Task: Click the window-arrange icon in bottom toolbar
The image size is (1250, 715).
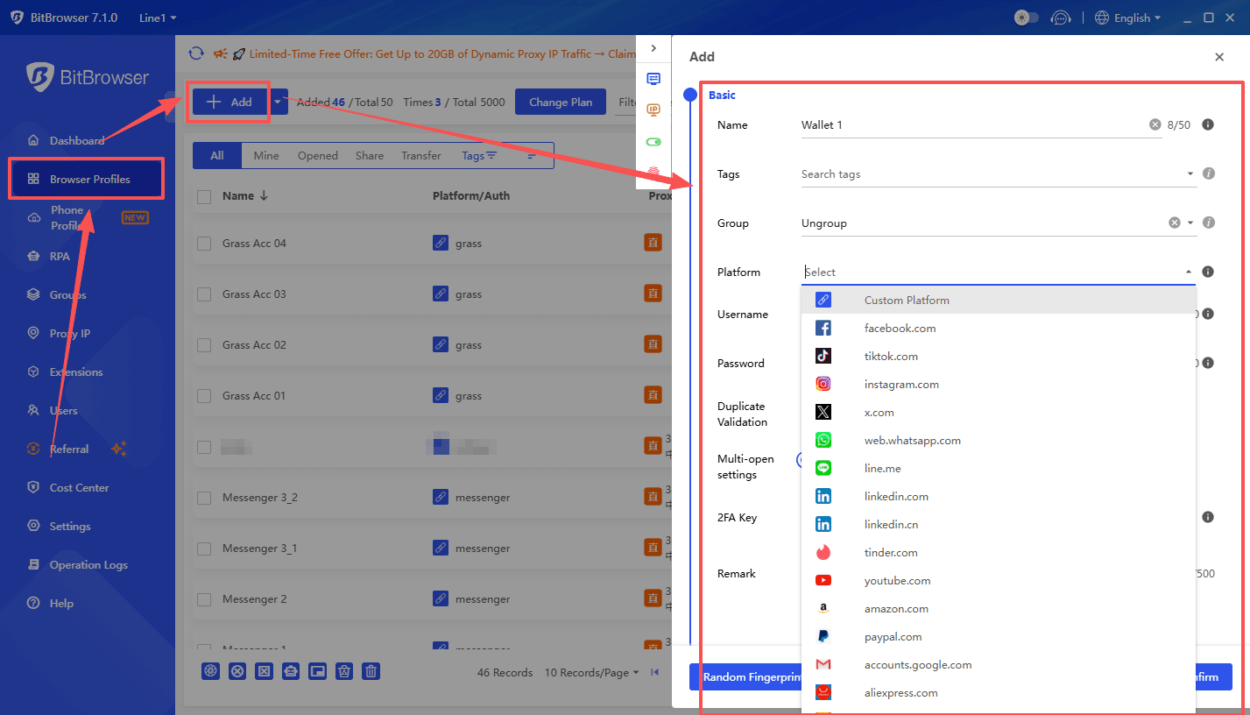Action: (x=317, y=671)
